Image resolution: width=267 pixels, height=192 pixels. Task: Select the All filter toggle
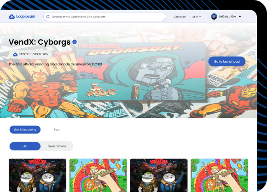(25, 146)
